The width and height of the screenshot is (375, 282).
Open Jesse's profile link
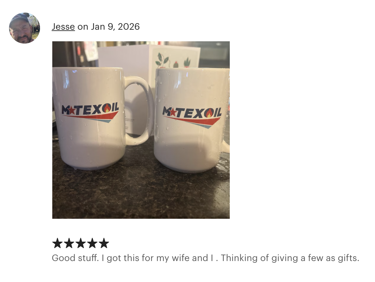[63, 26]
